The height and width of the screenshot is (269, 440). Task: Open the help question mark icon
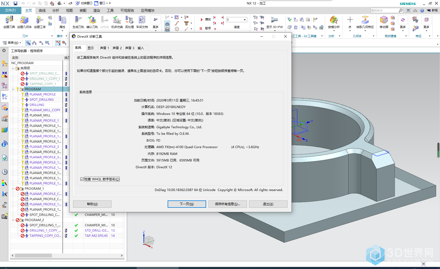coord(422,10)
